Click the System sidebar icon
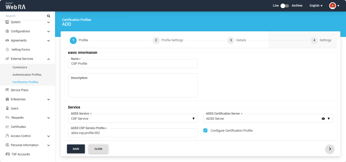The height and width of the screenshot is (162, 346). click(7, 22)
